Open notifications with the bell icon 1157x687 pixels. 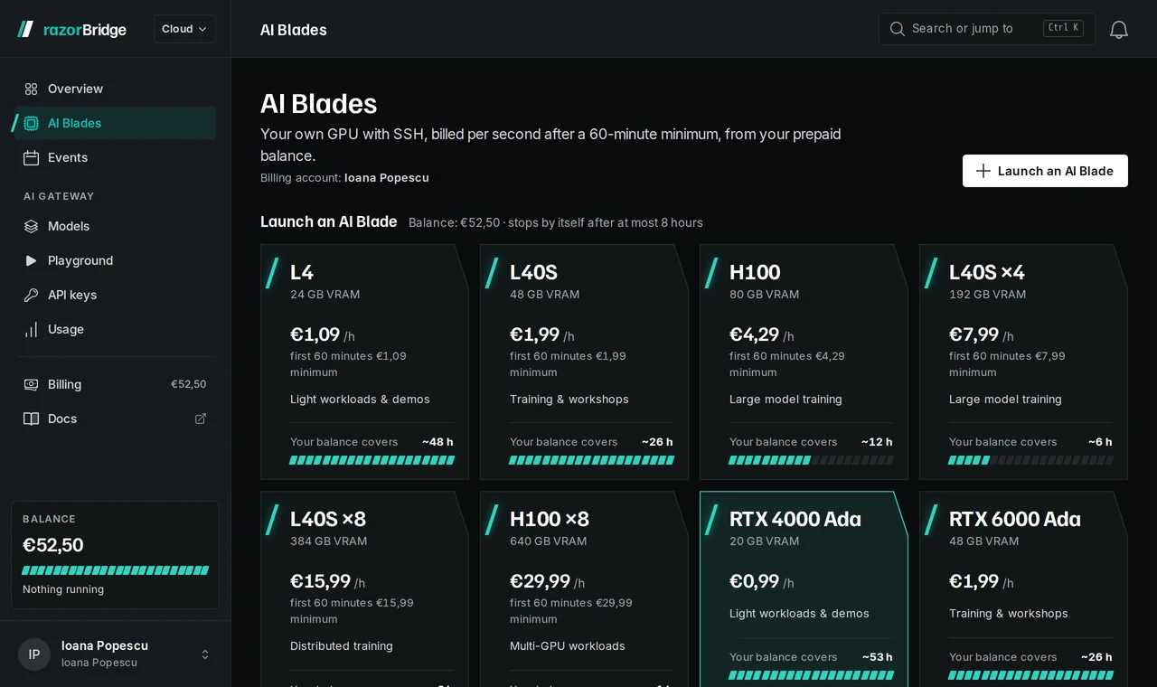[1119, 29]
